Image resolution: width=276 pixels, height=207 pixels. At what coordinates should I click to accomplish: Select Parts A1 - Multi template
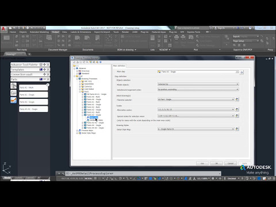33,87
